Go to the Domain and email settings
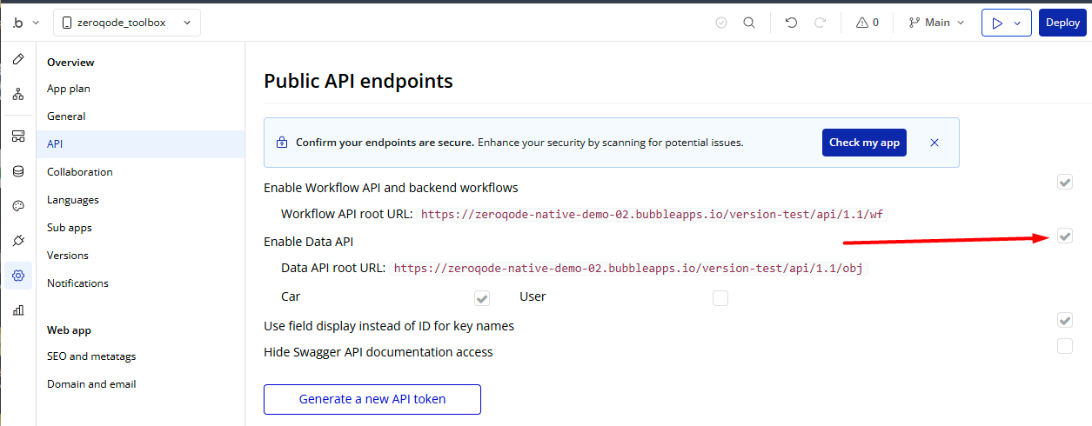This screenshot has height=426, width=1092. 91,384
